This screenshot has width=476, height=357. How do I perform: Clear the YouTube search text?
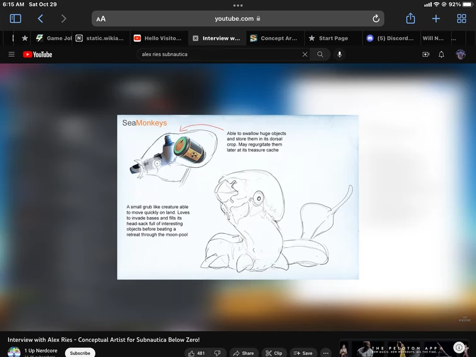pos(305,54)
